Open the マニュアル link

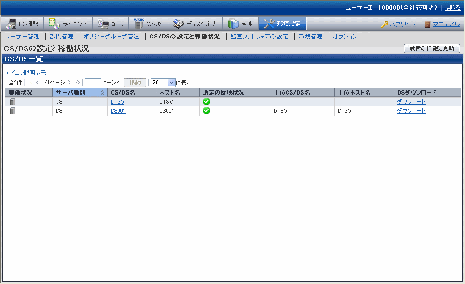446,24
